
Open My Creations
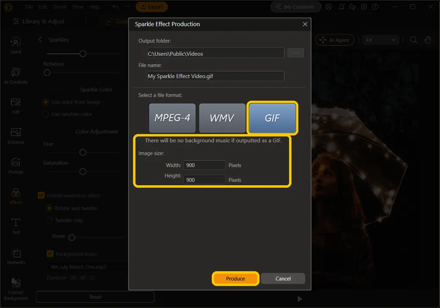pyautogui.click(x=296, y=7)
